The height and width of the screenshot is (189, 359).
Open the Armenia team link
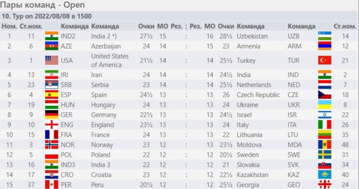248,46
